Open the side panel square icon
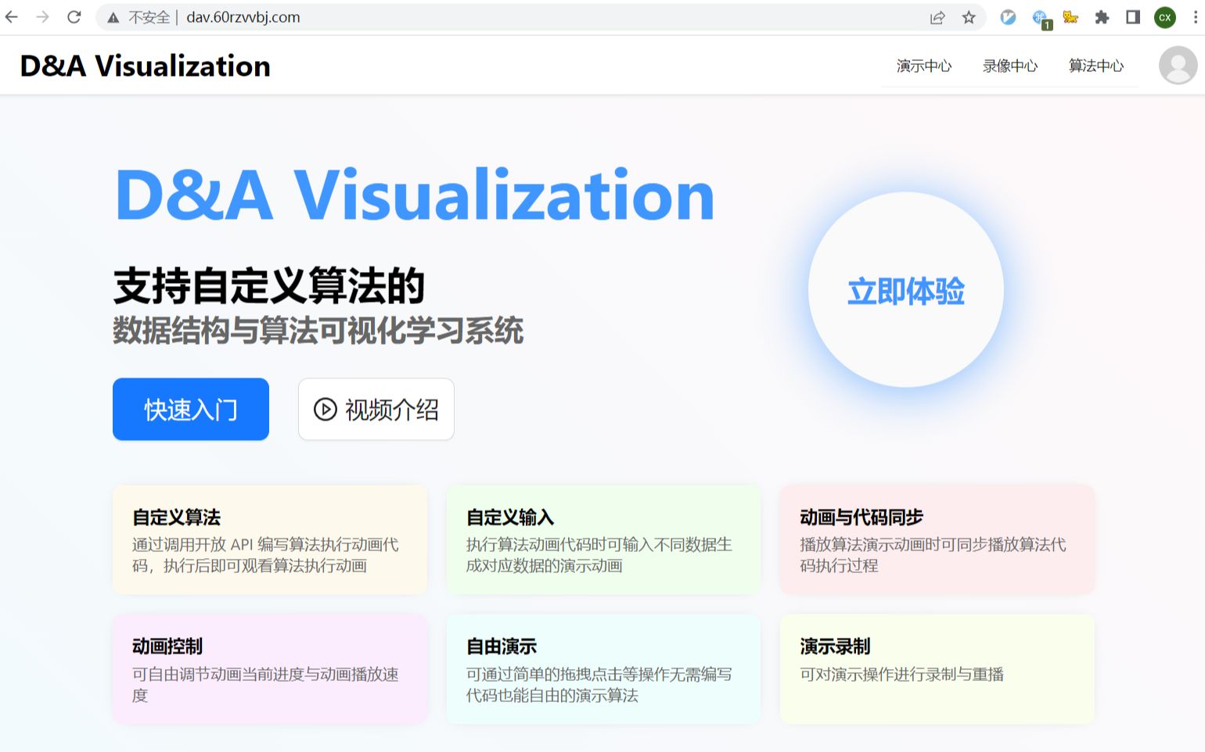This screenshot has width=1205, height=752. pyautogui.click(x=1132, y=16)
